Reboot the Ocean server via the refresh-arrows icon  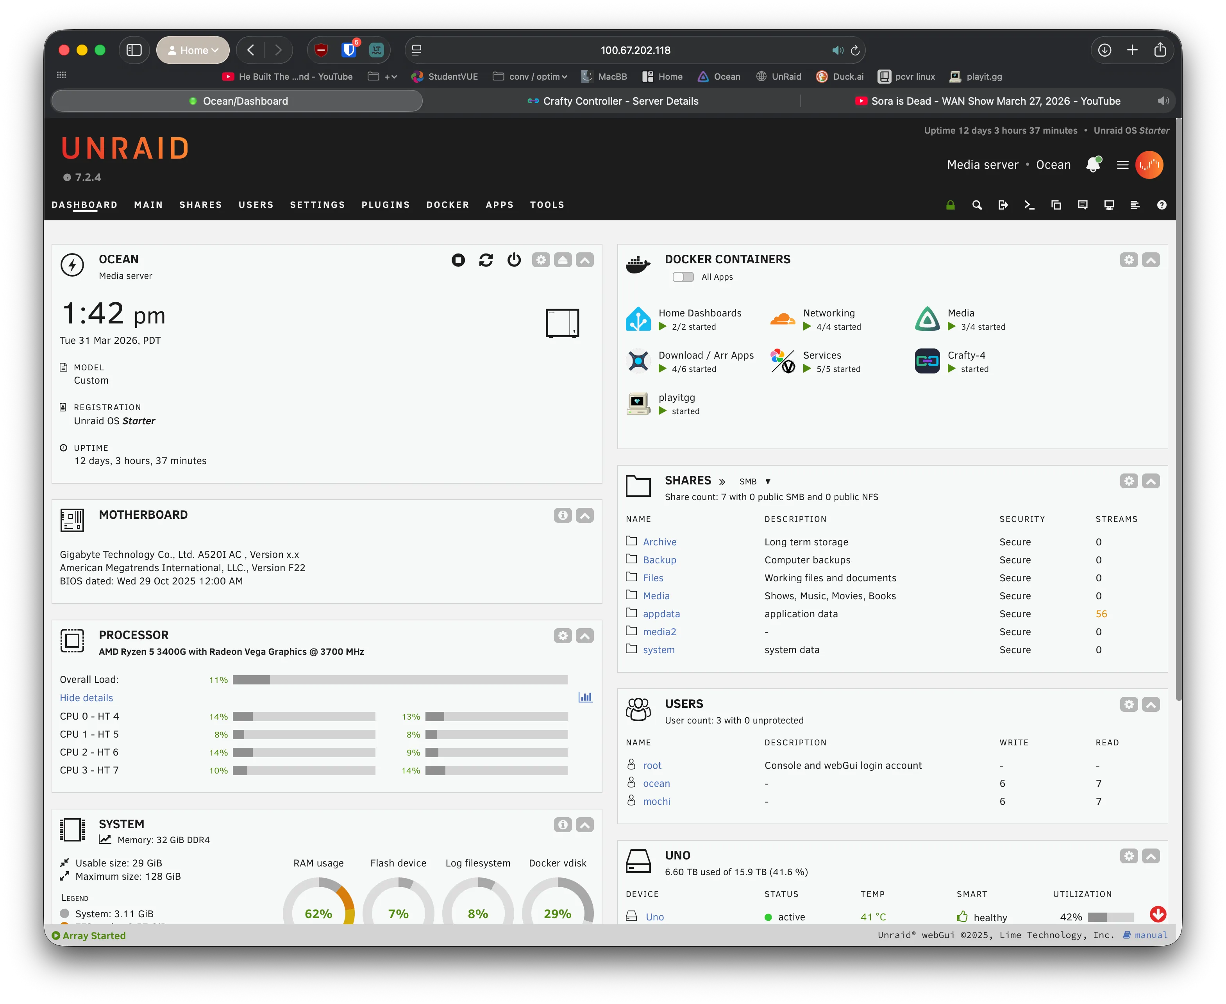[486, 260]
